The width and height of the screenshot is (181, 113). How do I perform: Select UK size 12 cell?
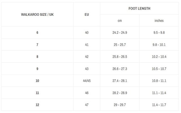[37, 105]
